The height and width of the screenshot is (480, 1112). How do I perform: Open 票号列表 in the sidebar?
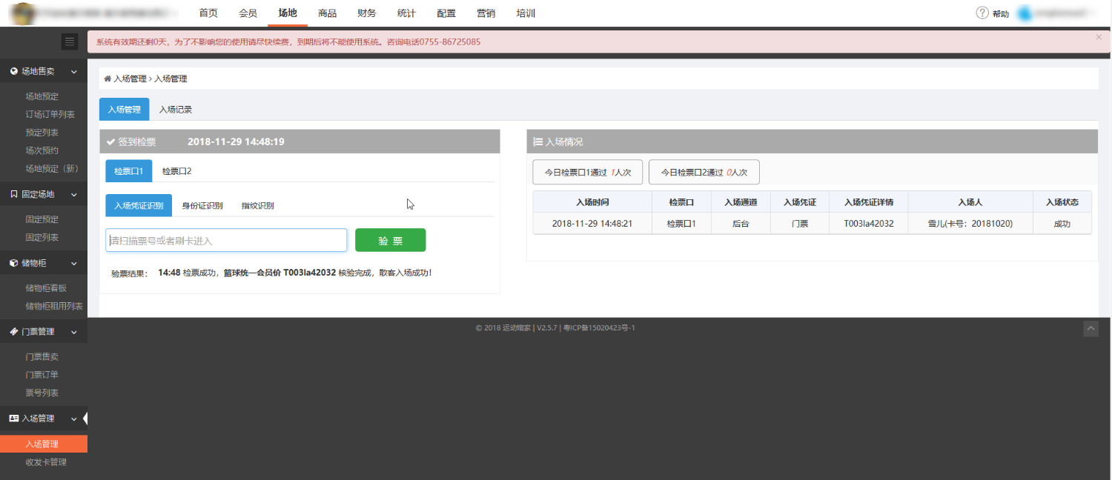tap(42, 393)
